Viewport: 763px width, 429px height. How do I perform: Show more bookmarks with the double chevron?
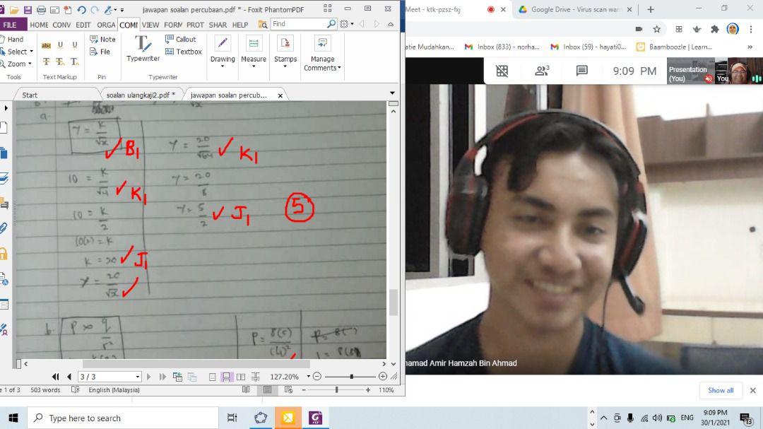[750, 47]
